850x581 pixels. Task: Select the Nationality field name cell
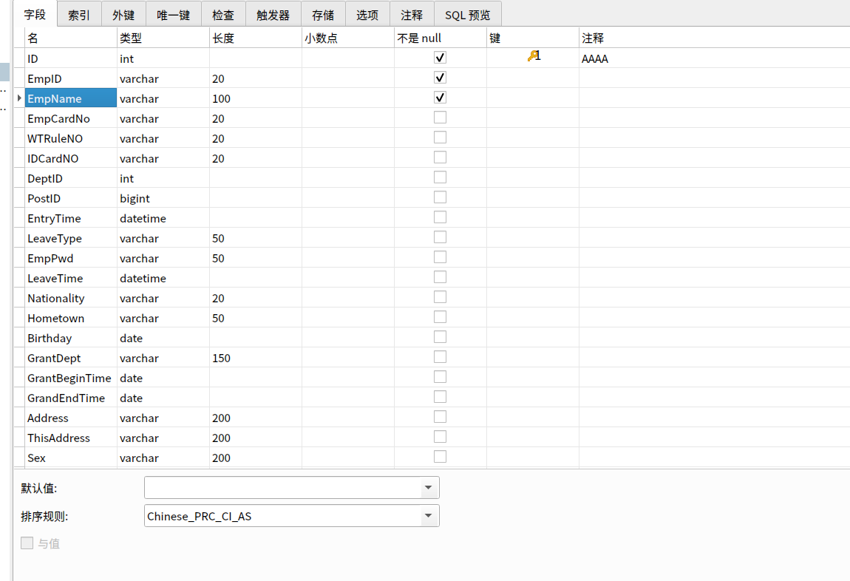[x=70, y=299]
